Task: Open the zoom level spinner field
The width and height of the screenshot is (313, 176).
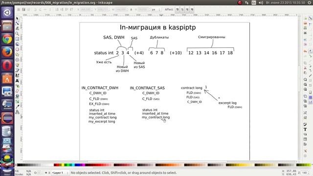Action: pos(305,173)
